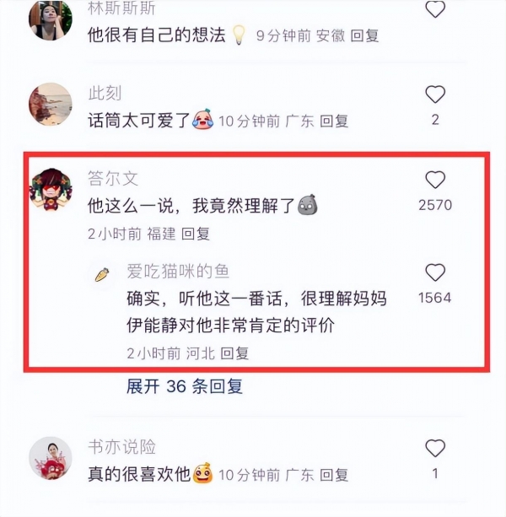Open username 答尔文
Screen dimensions: 506x517
(x=113, y=179)
